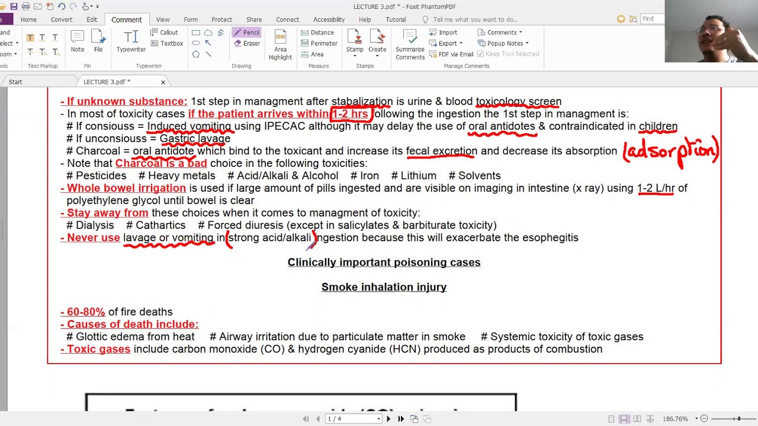Open the Home ribbon tab
The image size is (758, 426).
(x=28, y=20)
